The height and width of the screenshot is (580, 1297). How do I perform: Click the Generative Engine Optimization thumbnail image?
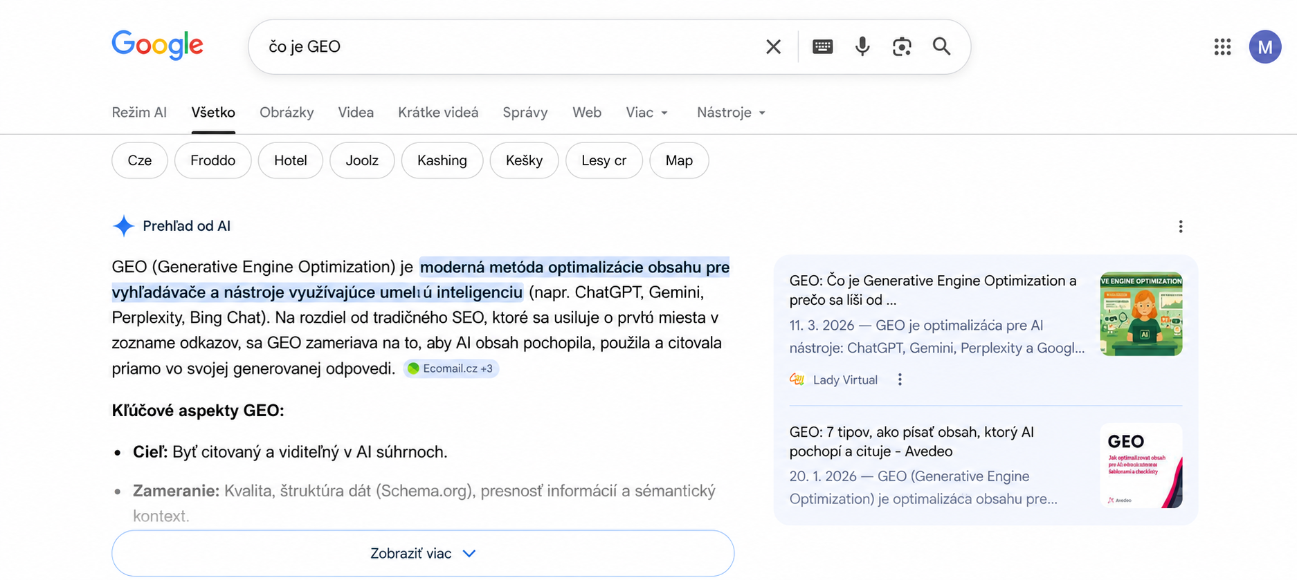point(1141,314)
